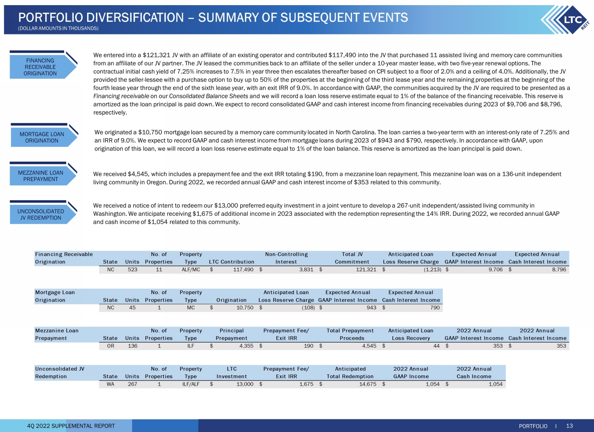Click page number 13 in footer
This screenshot has width=594, height=432.
pos(569,426)
